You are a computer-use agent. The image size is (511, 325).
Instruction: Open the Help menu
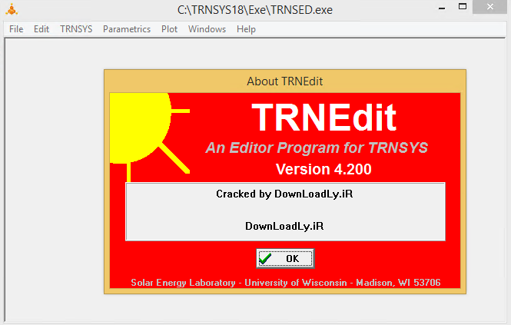coord(246,29)
